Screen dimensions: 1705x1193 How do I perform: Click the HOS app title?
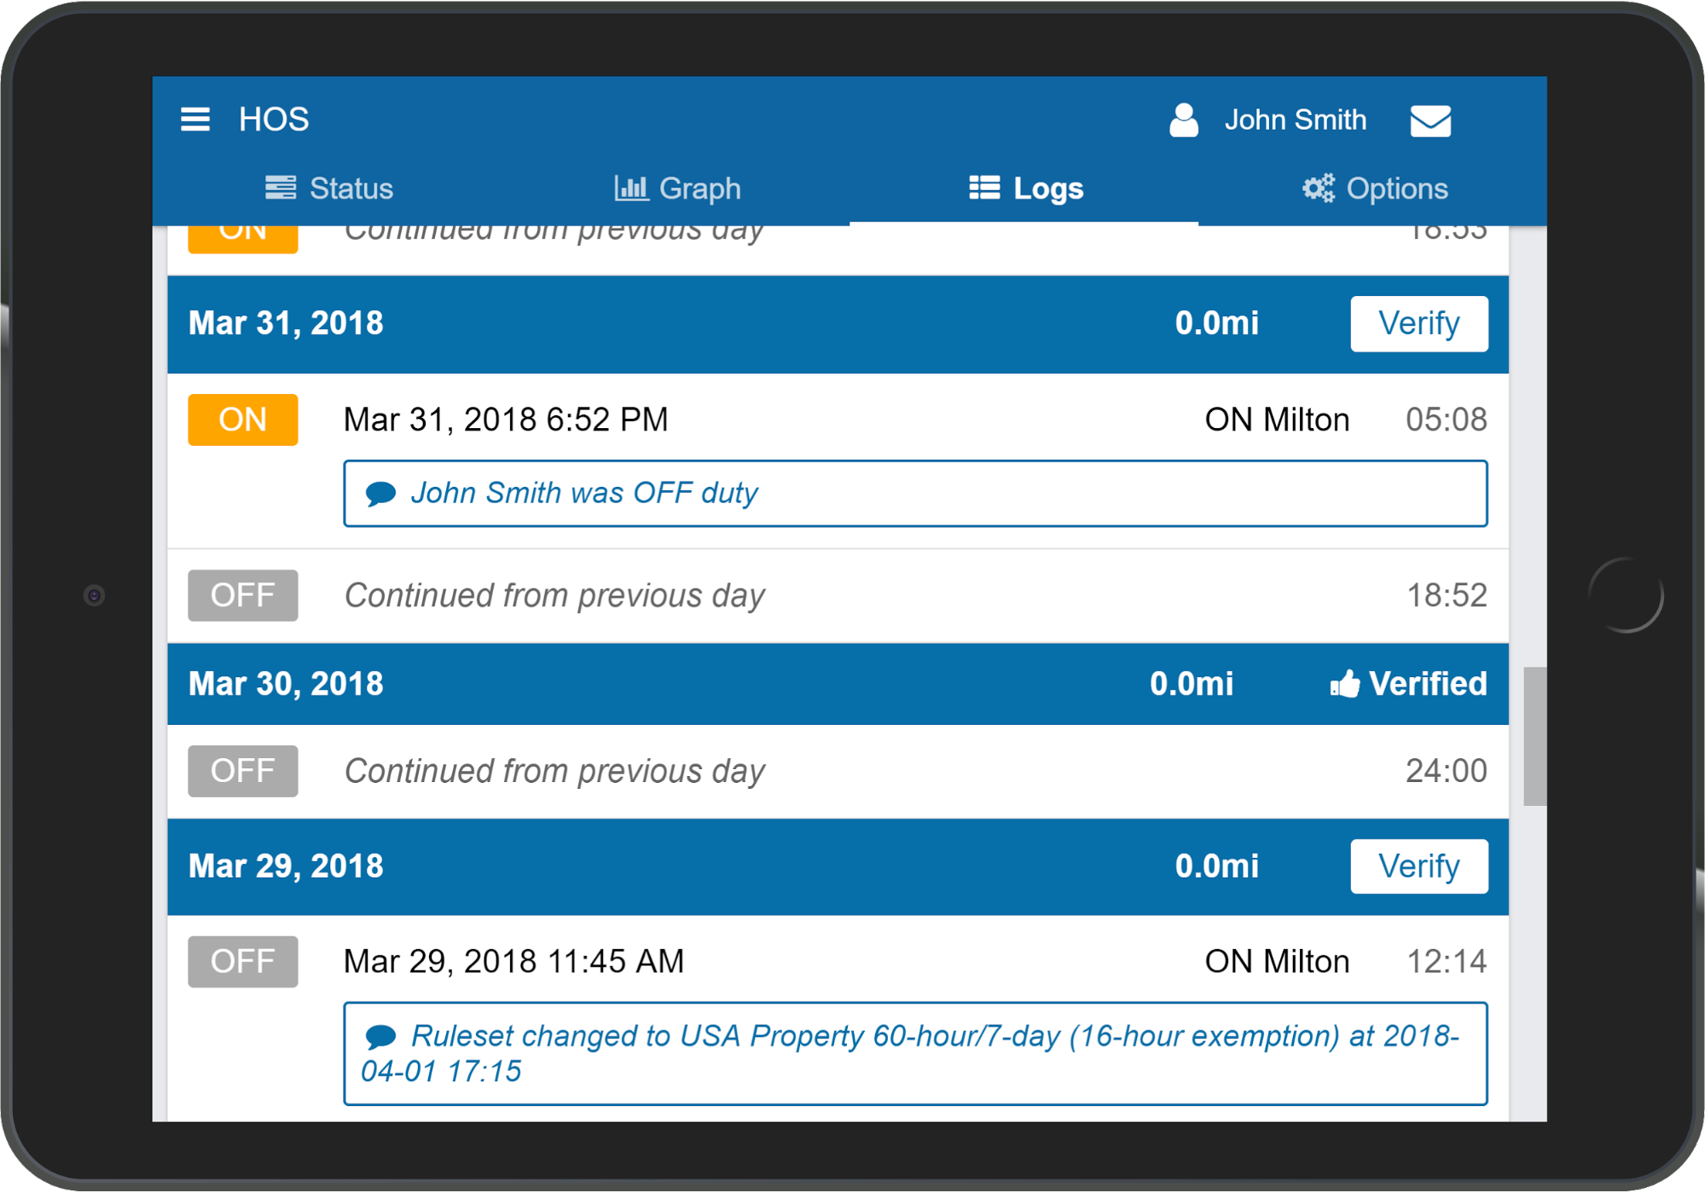(x=274, y=119)
